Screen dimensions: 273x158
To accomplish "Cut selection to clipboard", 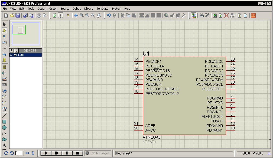I will point(123,15).
